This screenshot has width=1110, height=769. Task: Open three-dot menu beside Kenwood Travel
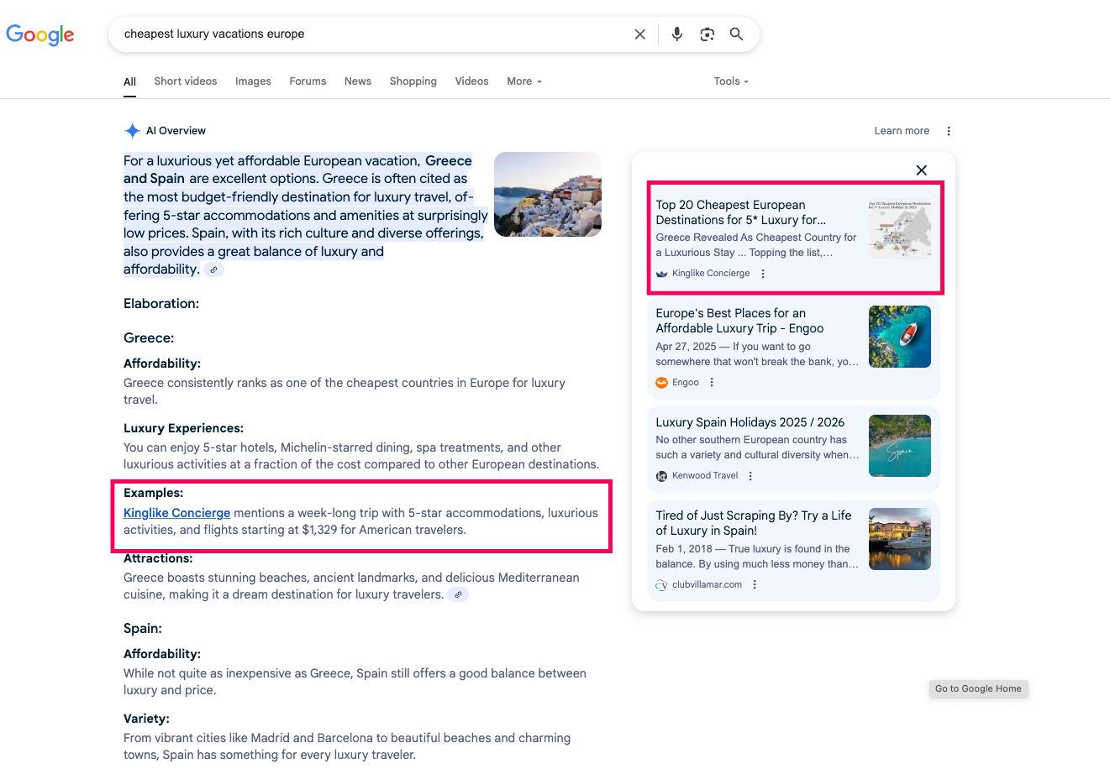(x=750, y=476)
